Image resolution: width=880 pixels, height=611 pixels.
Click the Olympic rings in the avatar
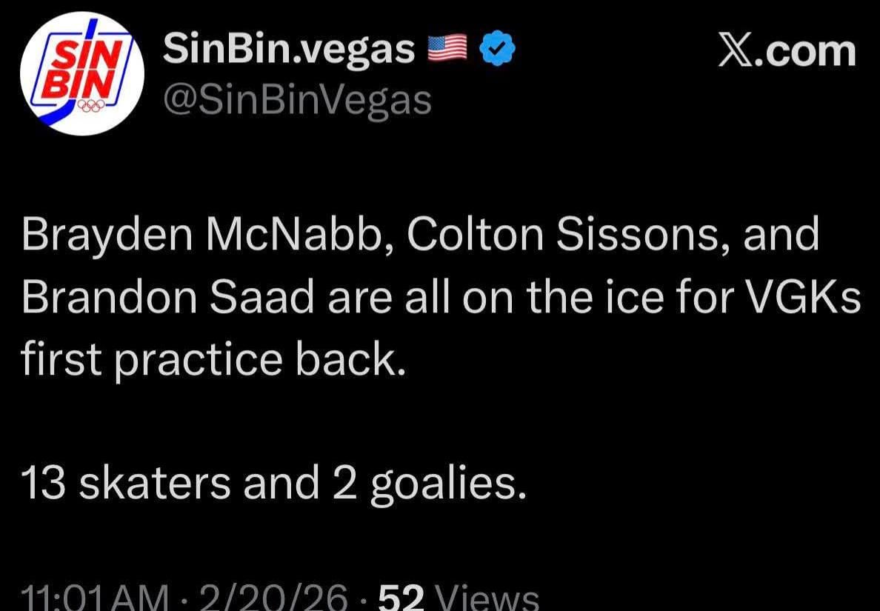click(x=91, y=107)
